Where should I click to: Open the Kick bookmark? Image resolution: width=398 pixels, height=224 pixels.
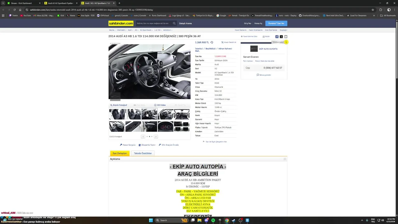61,15
